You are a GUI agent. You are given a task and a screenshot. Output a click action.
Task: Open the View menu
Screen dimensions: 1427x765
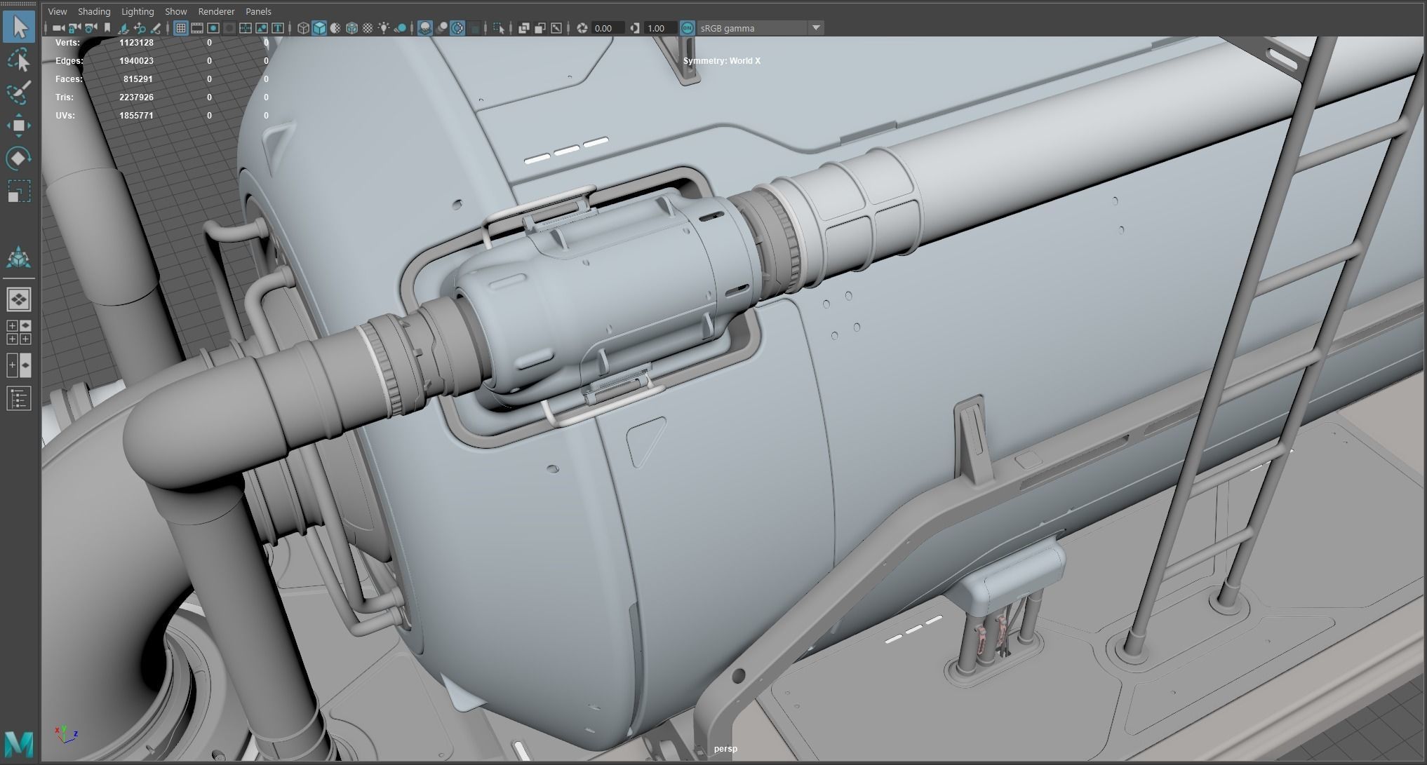(58, 11)
